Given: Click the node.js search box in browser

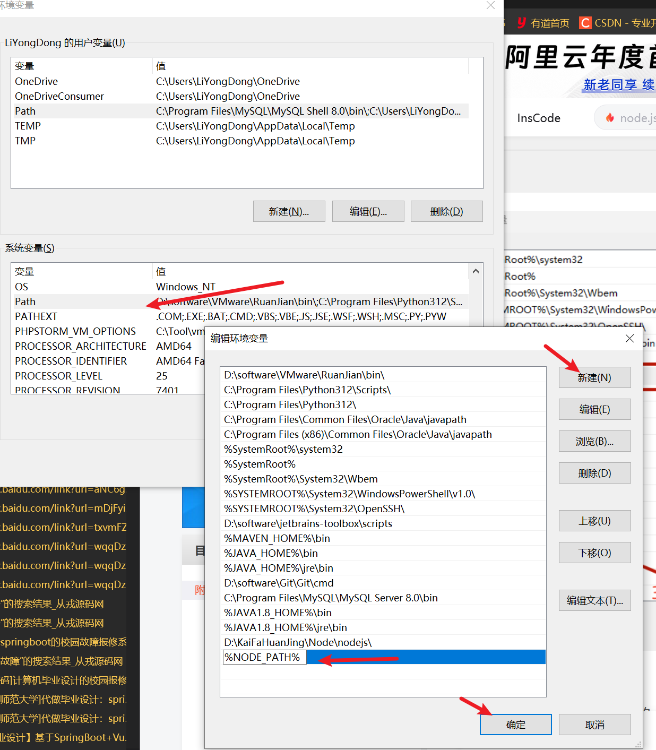Looking at the screenshot, I should point(625,118).
